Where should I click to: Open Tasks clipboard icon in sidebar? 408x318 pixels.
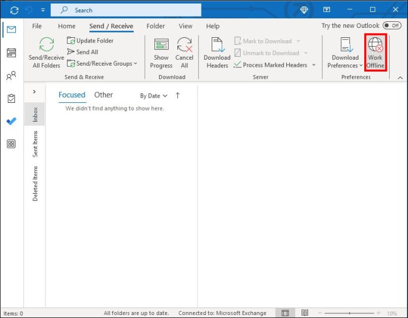(11, 98)
